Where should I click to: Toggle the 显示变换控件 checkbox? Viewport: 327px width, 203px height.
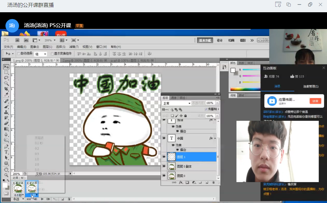click(x=52, y=53)
